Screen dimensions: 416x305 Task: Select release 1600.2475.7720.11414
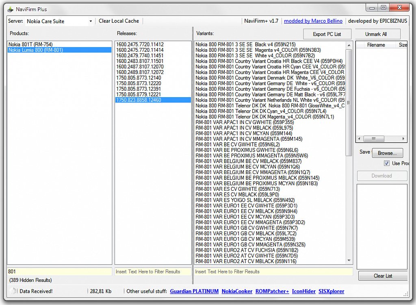[x=153, y=50]
